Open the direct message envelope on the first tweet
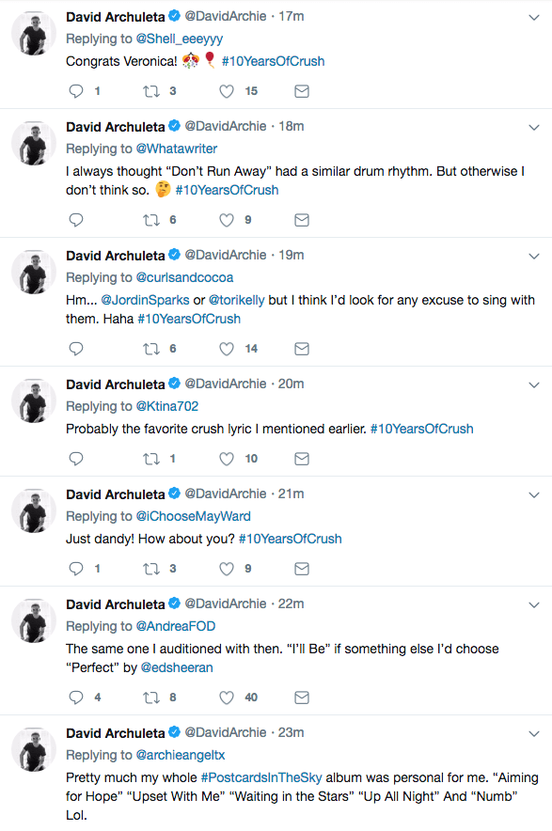The image size is (552, 831). click(x=301, y=91)
